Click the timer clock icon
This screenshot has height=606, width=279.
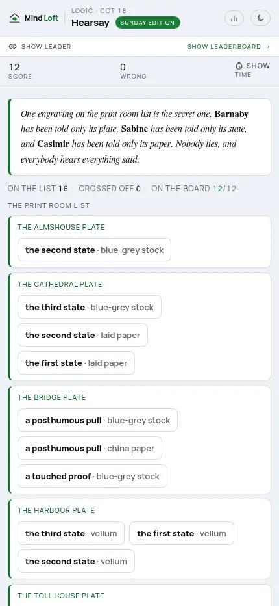point(239,66)
